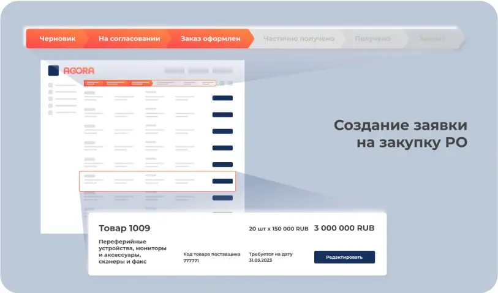Select the topmost sidebar icon
The image size is (498, 293).
tap(51, 85)
